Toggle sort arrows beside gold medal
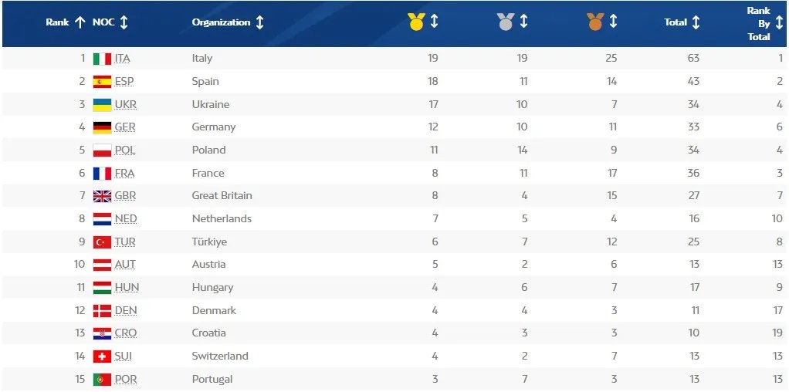The width and height of the screenshot is (789, 392). 434,22
